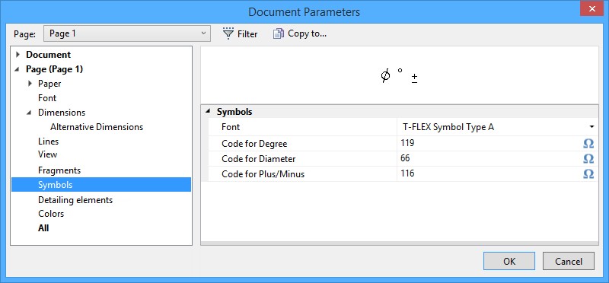Open symbol picker for Code for Degree

(x=588, y=144)
